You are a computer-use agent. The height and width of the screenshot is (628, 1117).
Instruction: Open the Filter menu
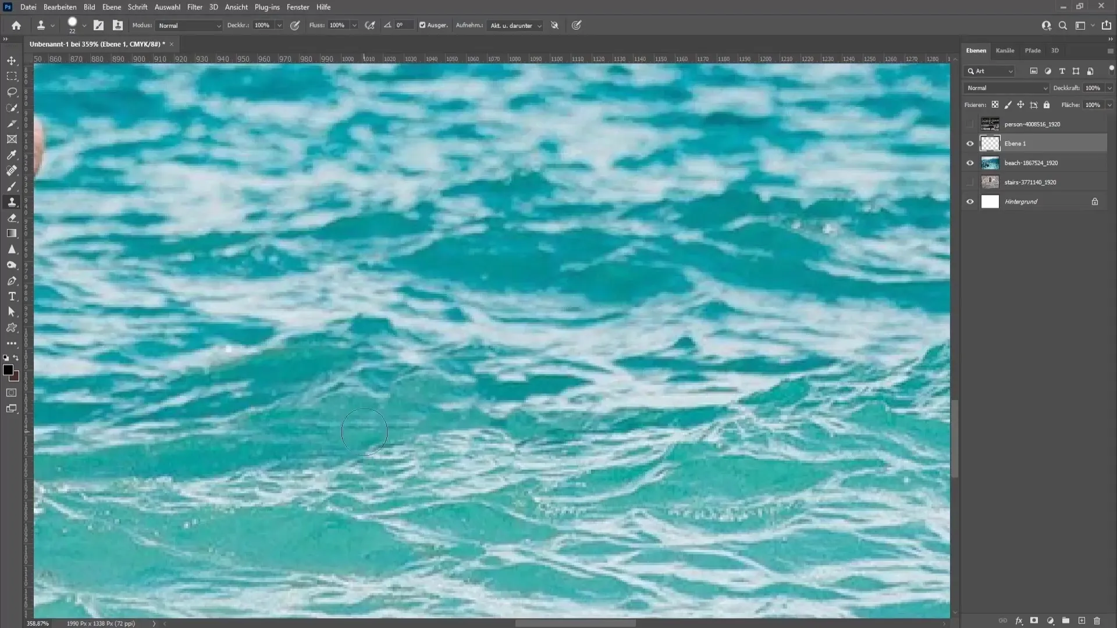click(194, 7)
